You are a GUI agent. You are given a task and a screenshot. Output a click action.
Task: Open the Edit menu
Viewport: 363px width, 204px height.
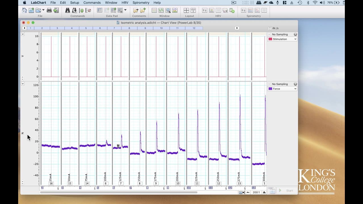[x=63, y=3]
